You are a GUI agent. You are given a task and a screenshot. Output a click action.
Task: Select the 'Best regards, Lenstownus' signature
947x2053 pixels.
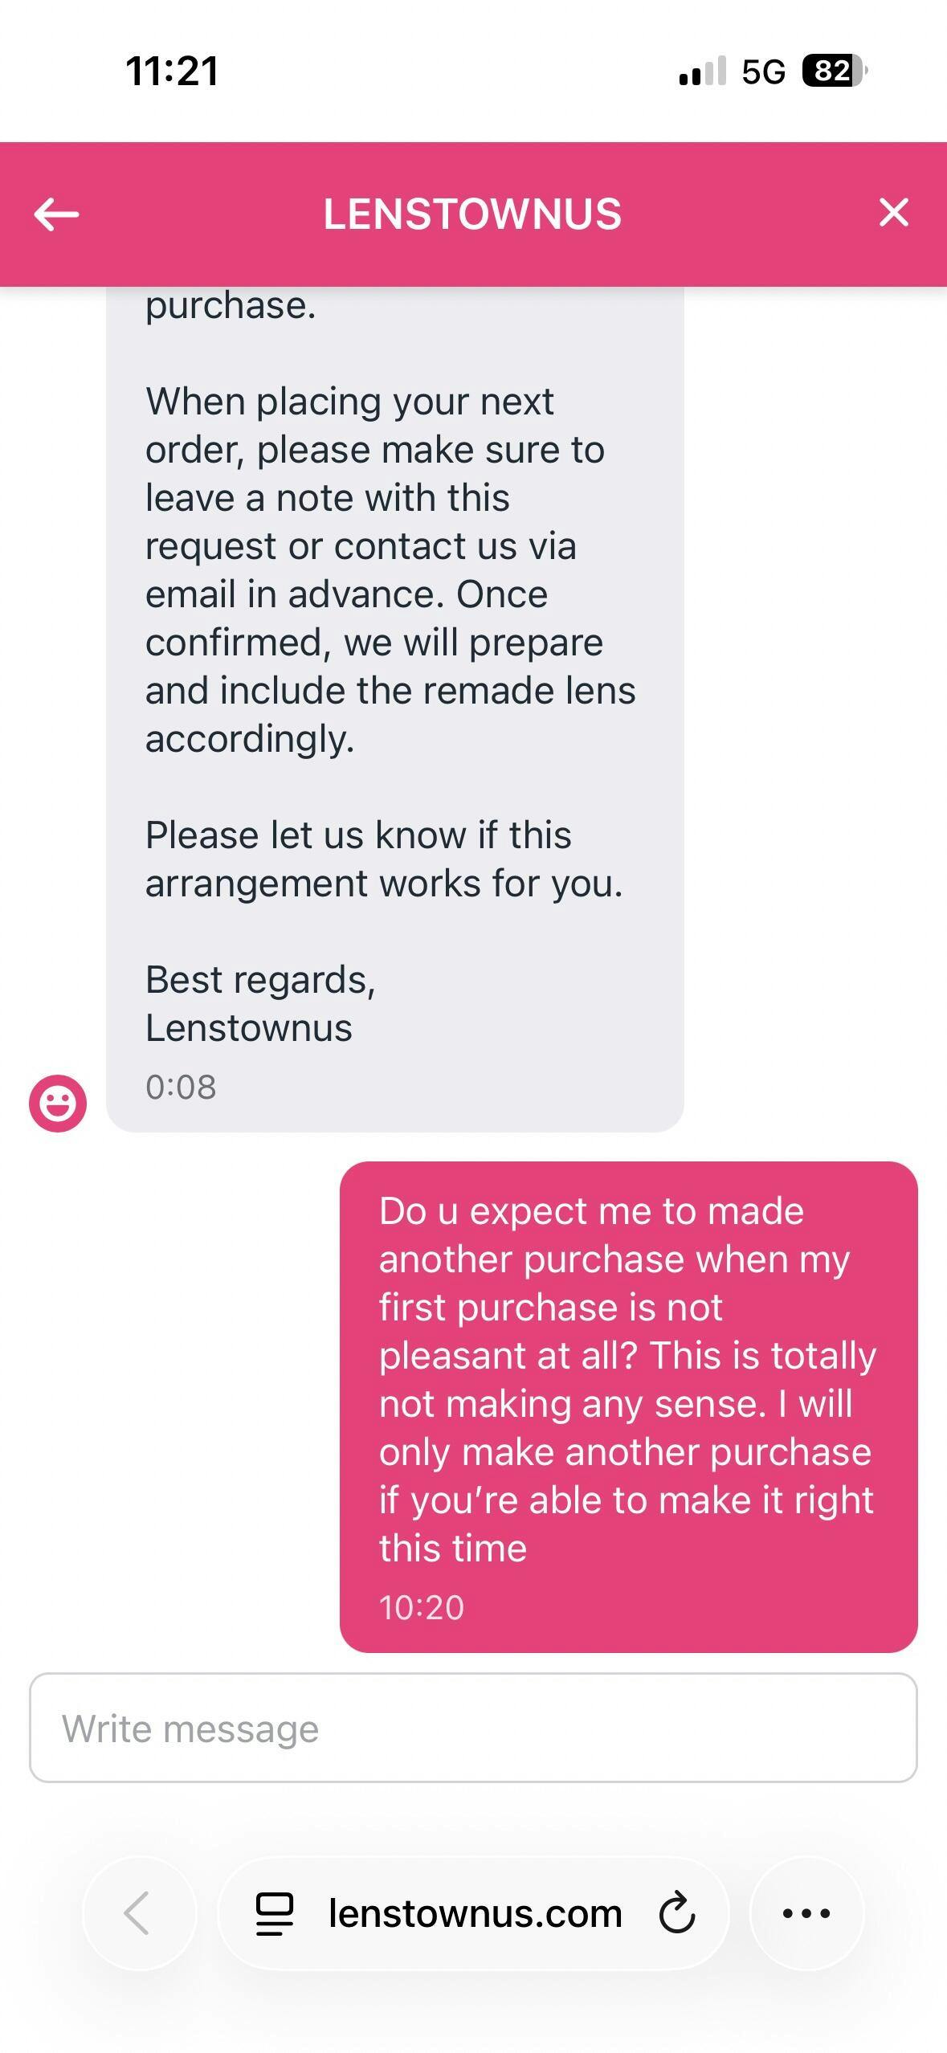click(x=260, y=1003)
